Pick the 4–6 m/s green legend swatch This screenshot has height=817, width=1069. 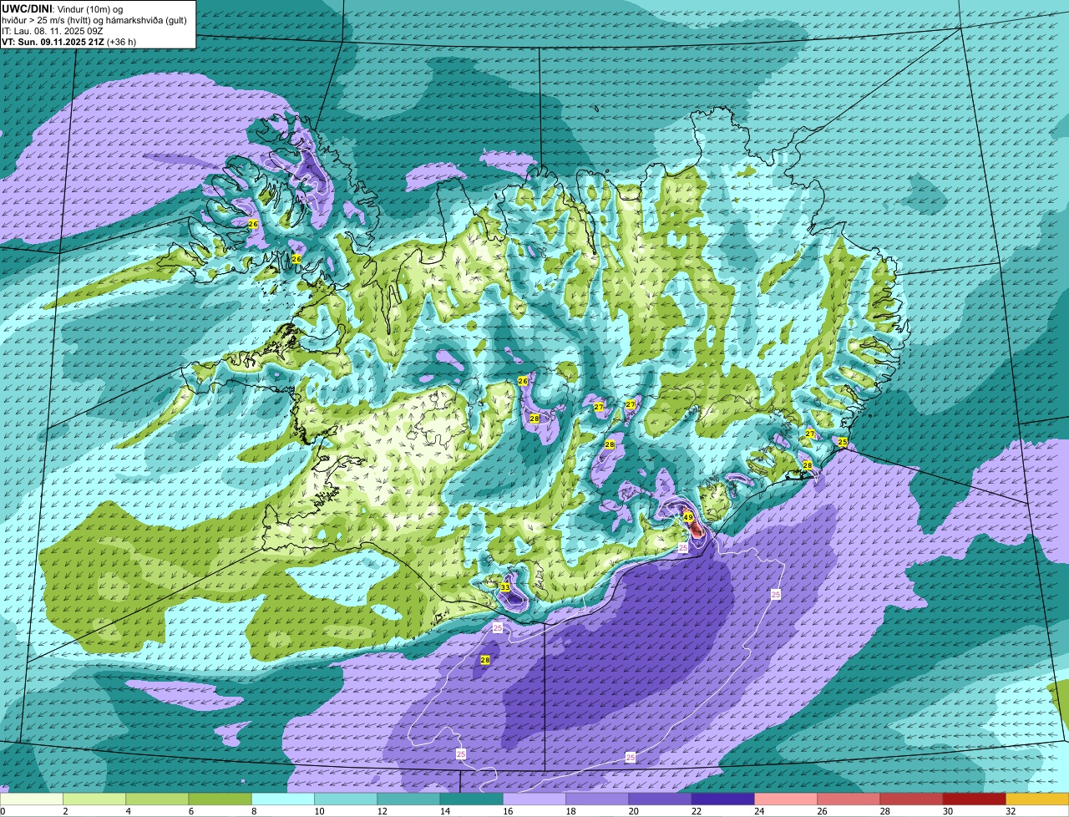click(x=157, y=799)
